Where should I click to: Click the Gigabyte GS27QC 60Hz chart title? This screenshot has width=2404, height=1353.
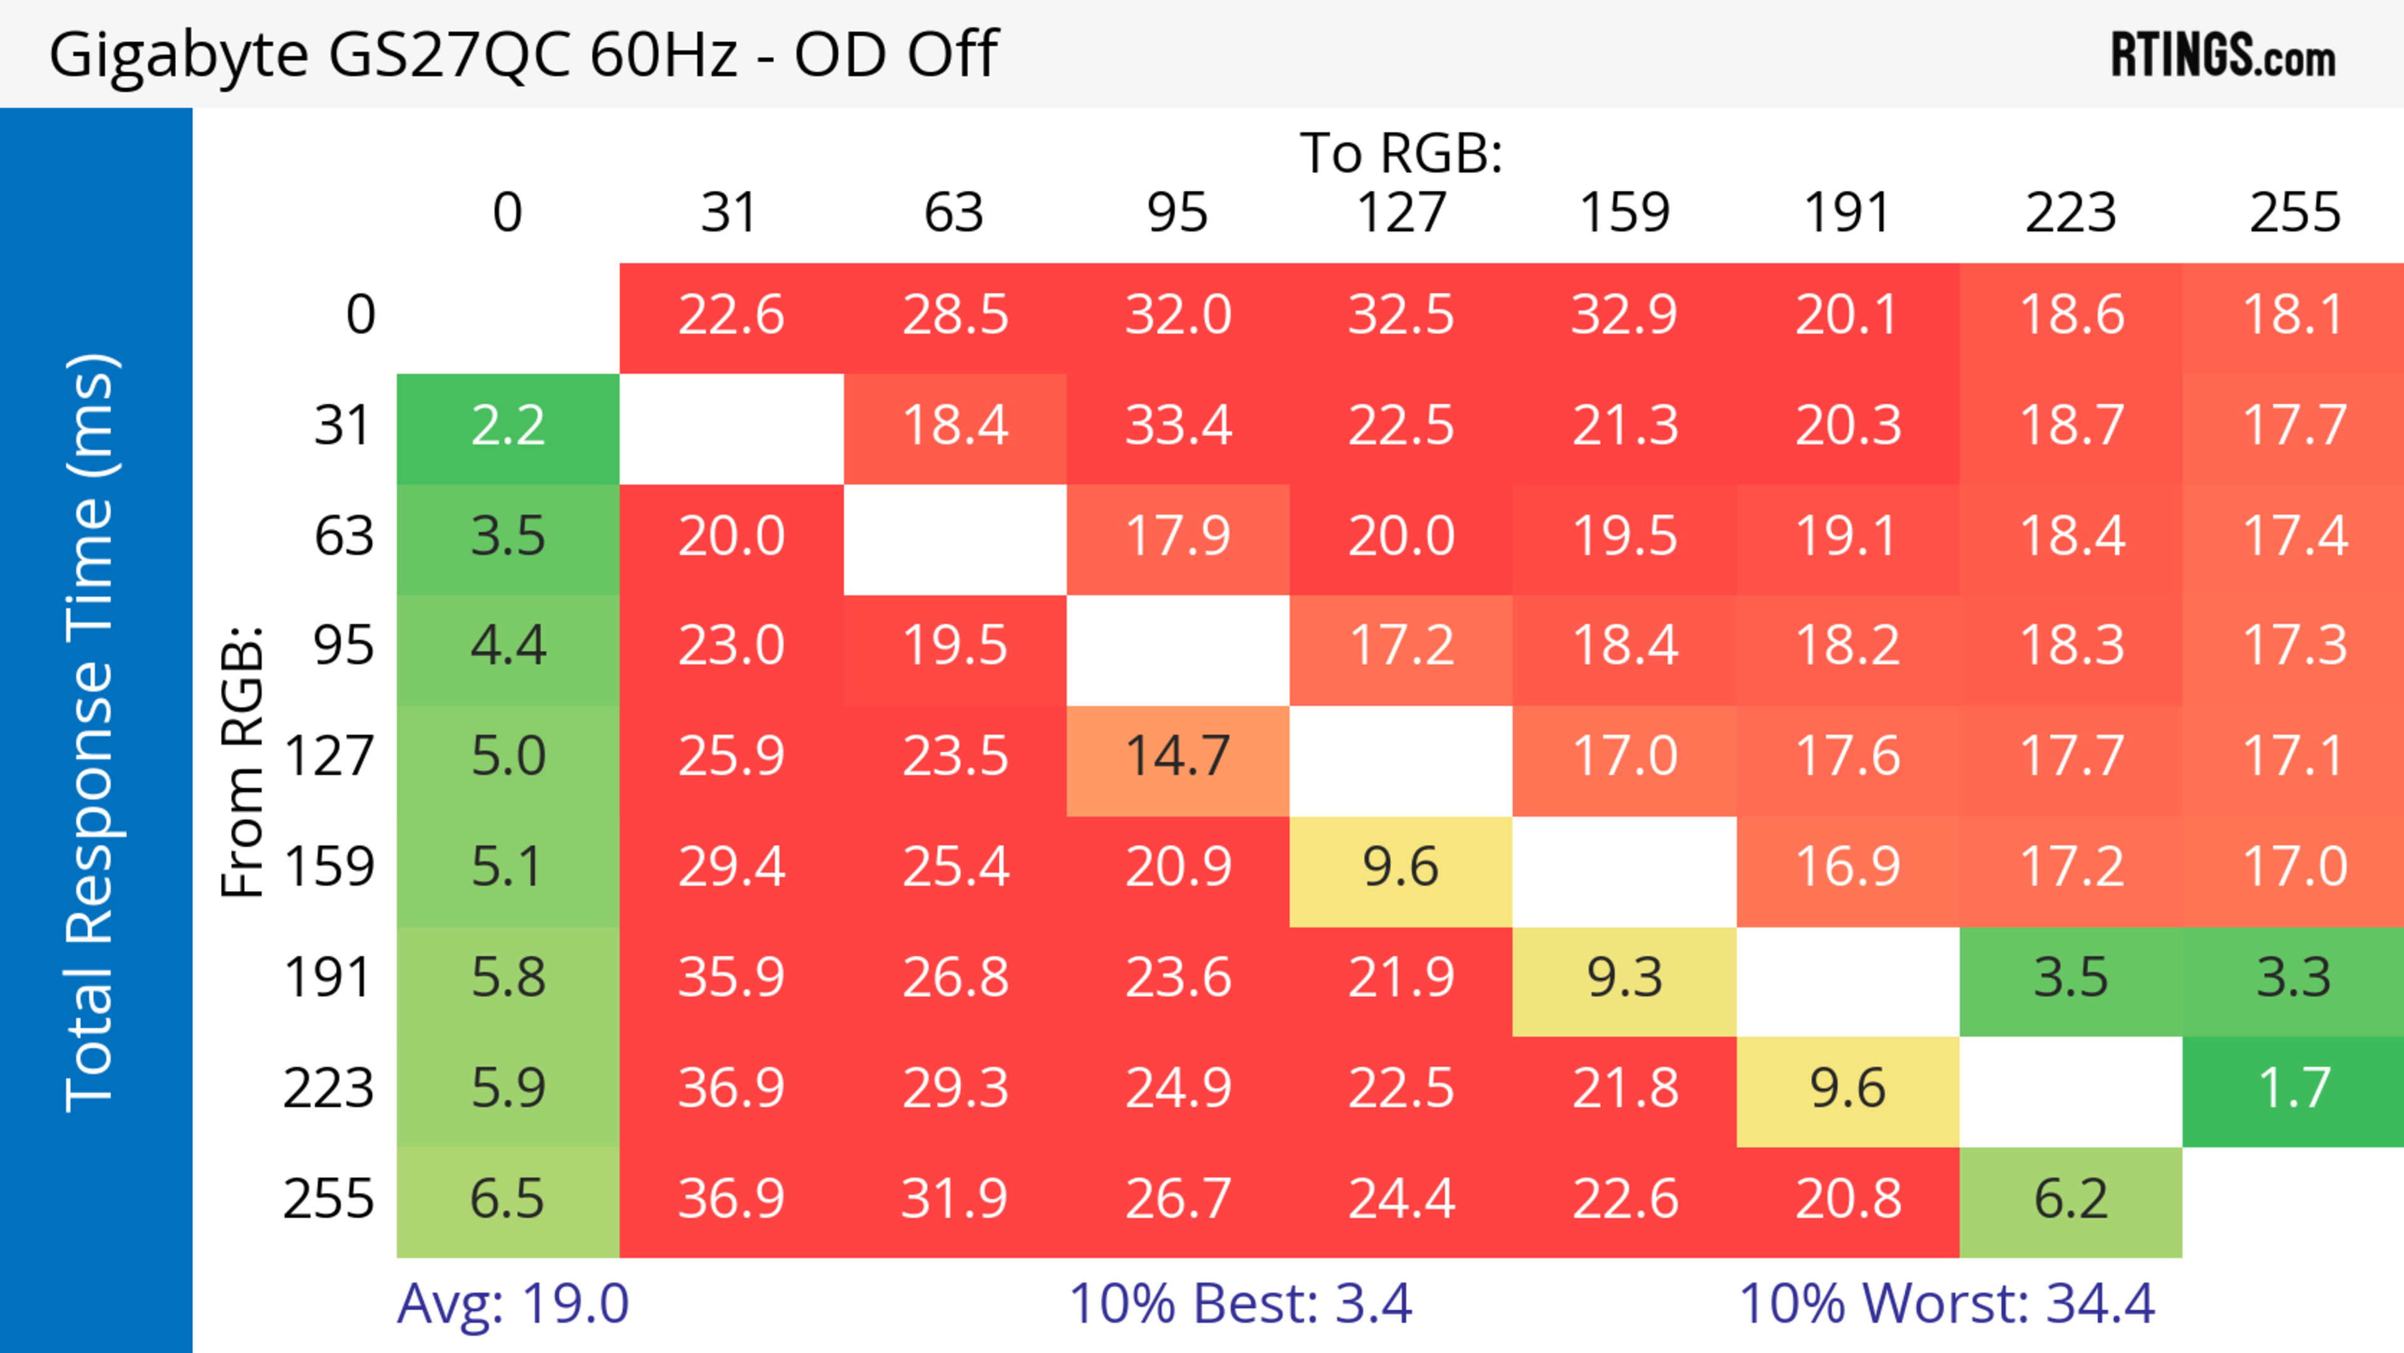[x=523, y=54]
